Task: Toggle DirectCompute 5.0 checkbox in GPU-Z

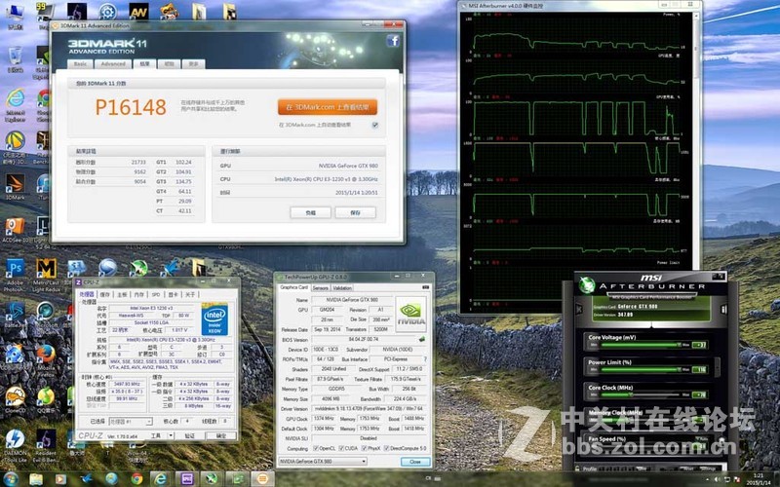Action: coord(387,448)
